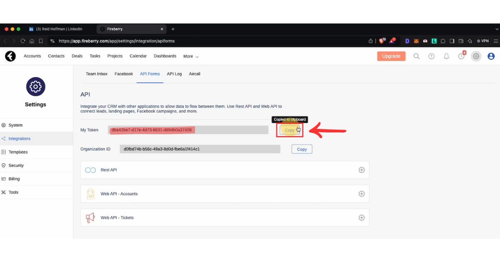Open the help question-mark icon
This screenshot has height=262, width=500.
coord(431,56)
